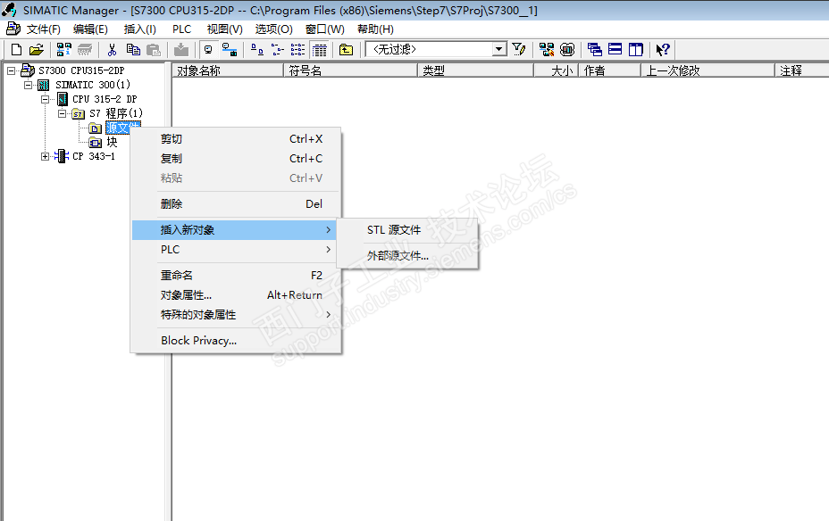Sort by the 符号名 column header
The image size is (829, 521).
(351, 70)
